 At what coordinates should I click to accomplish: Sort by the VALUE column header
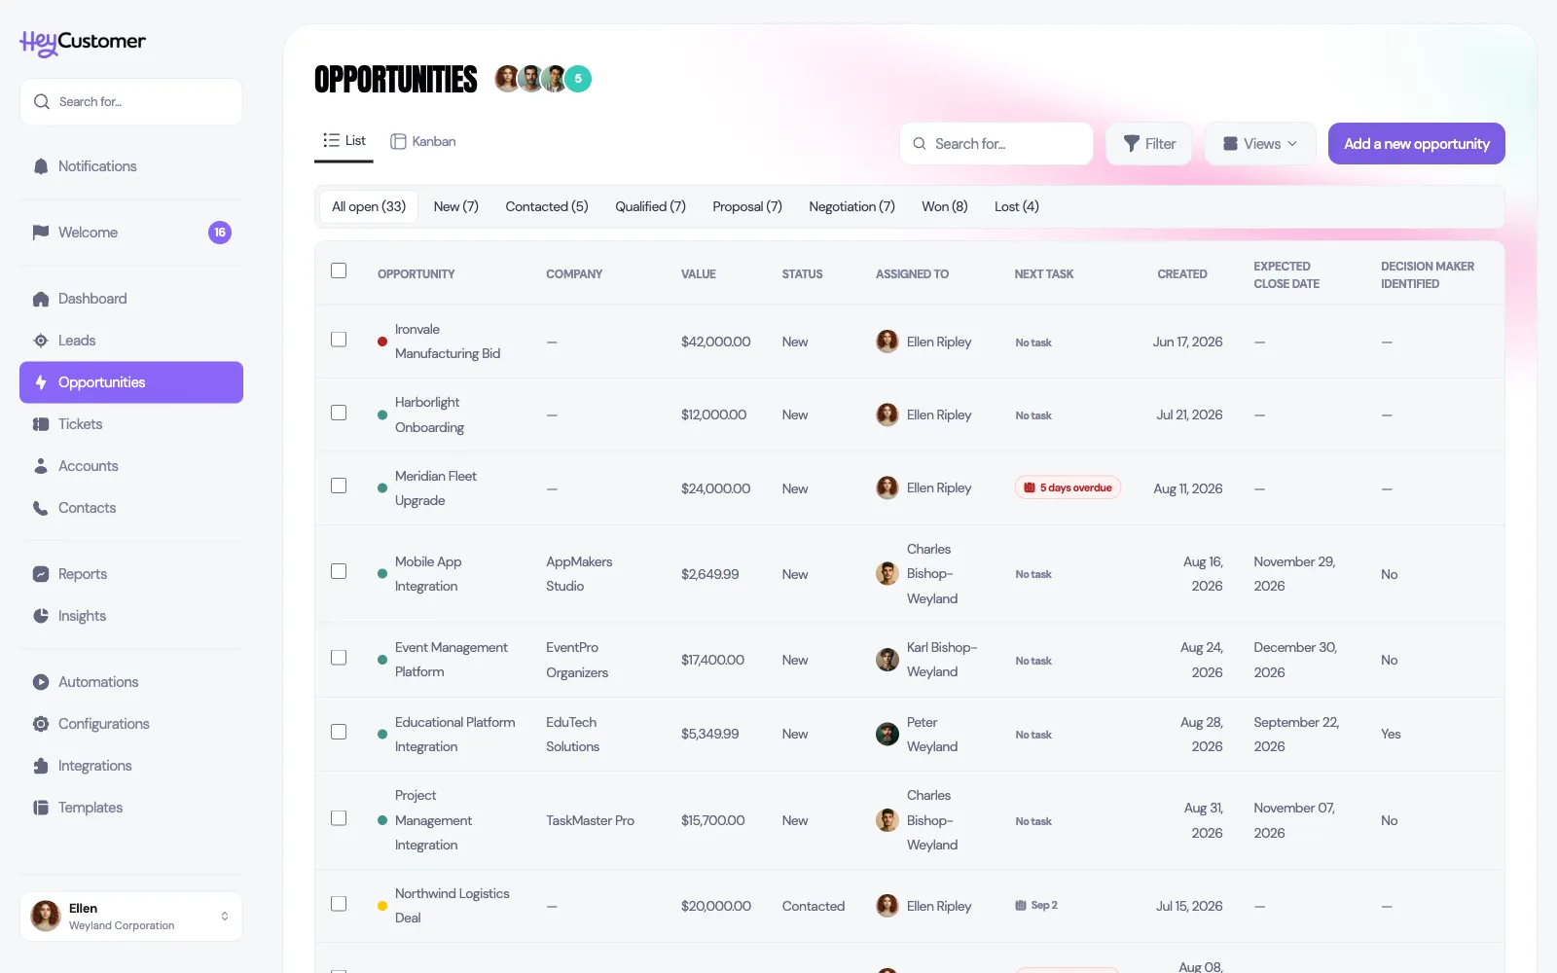click(699, 274)
